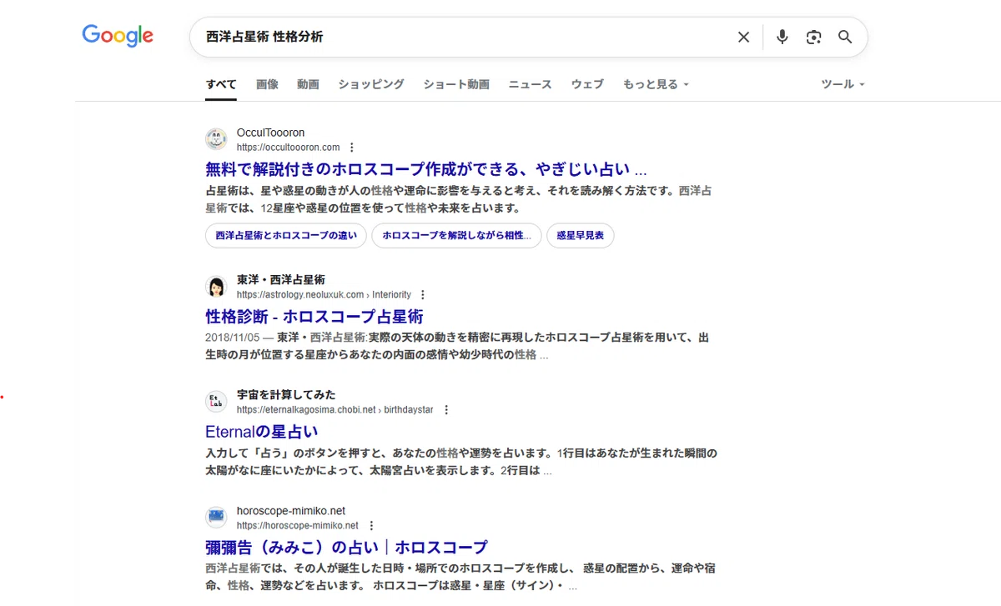Click eternalkagosima.chobi.net › birthdaystar URL

click(335, 410)
